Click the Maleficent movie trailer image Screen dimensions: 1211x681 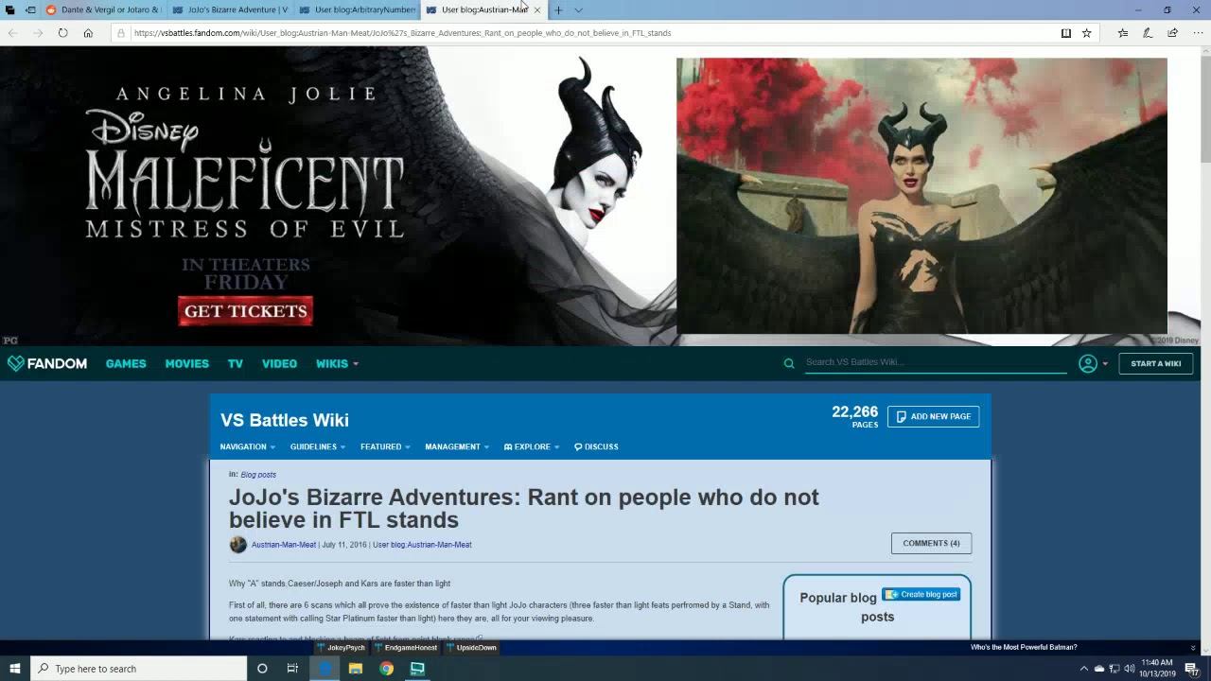[921, 196]
